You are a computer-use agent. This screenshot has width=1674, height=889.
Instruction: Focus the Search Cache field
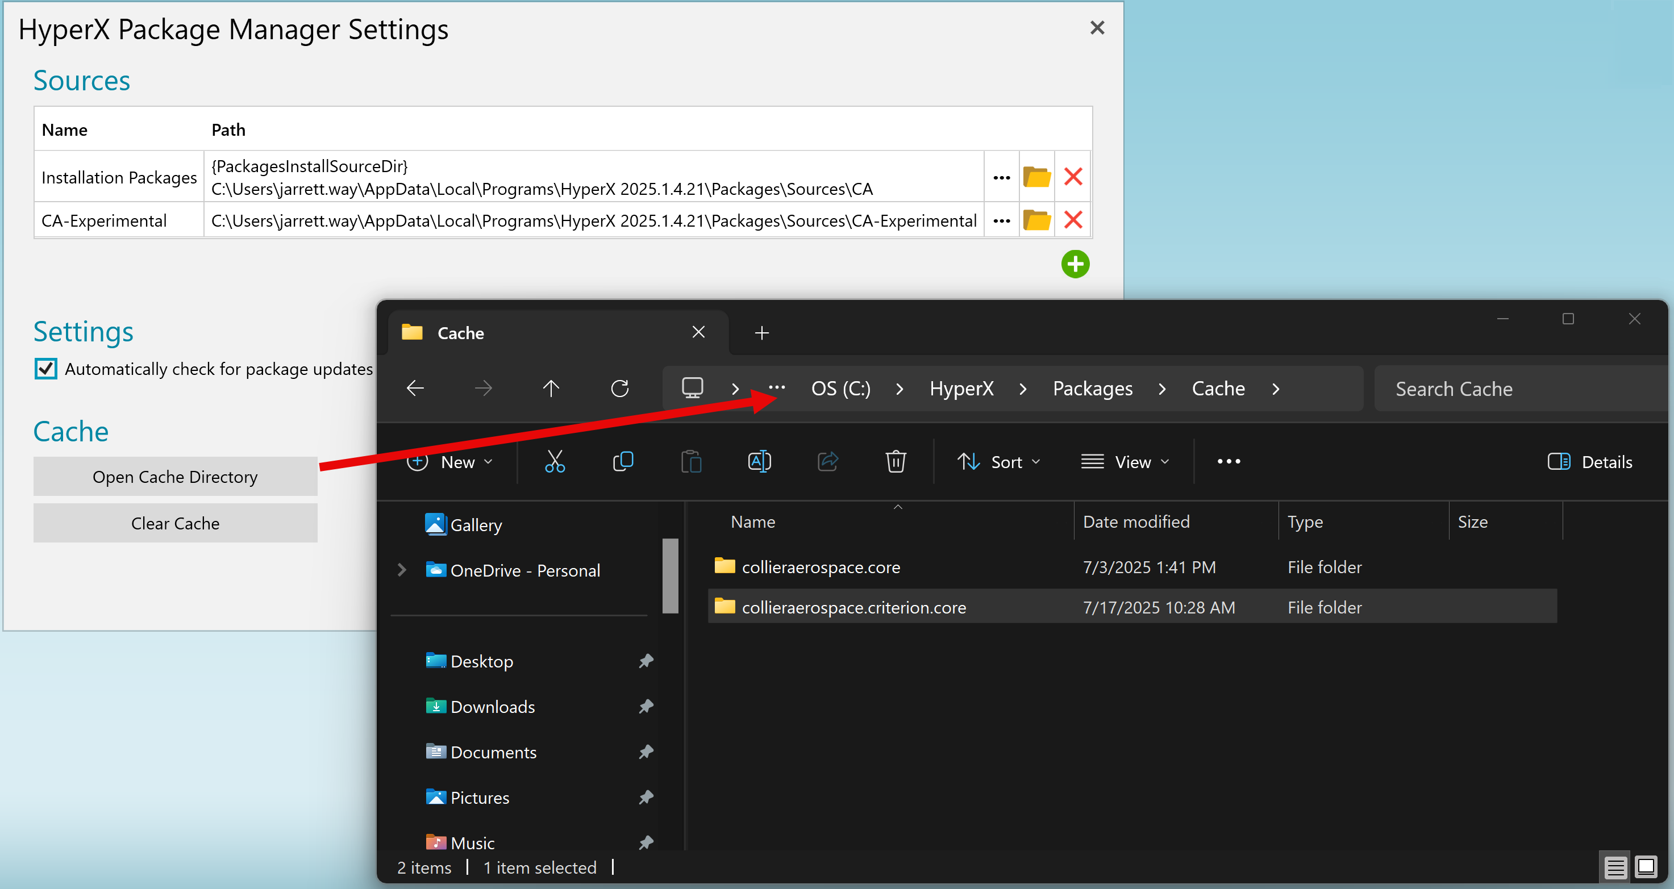click(x=1521, y=389)
